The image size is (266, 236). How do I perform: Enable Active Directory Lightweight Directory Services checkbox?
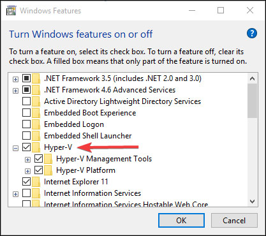pyautogui.click(x=26, y=101)
